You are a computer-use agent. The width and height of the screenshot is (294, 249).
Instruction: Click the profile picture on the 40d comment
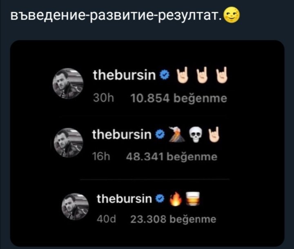pos(75,207)
